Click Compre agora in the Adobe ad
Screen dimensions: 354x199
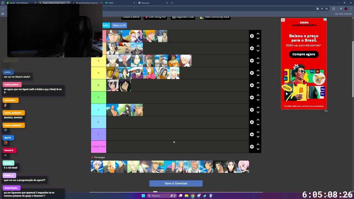(304, 54)
